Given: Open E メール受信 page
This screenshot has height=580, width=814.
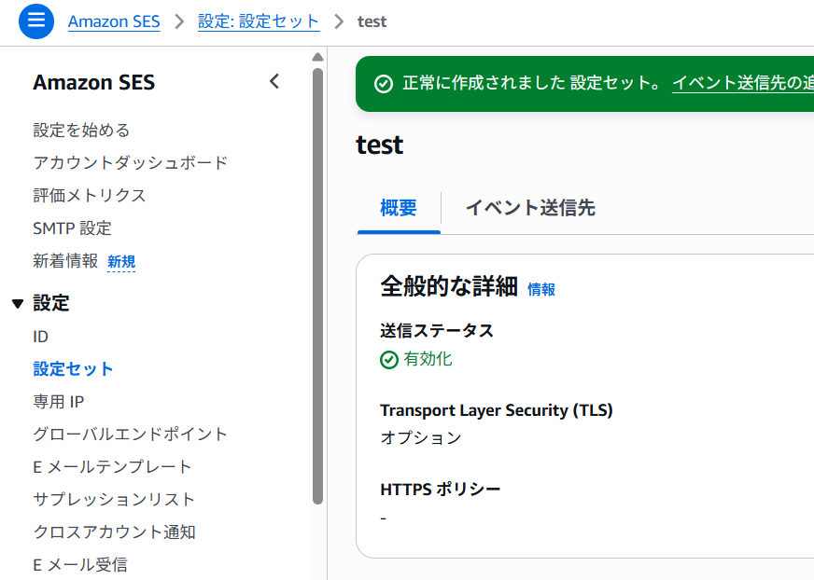Looking at the screenshot, I should click(80, 565).
